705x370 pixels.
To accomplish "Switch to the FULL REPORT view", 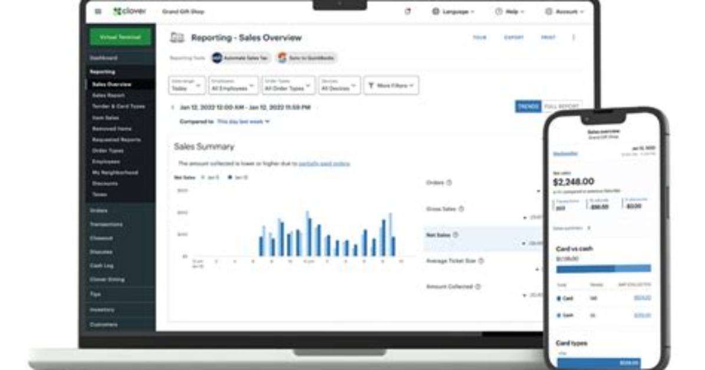I will point(562,107).
